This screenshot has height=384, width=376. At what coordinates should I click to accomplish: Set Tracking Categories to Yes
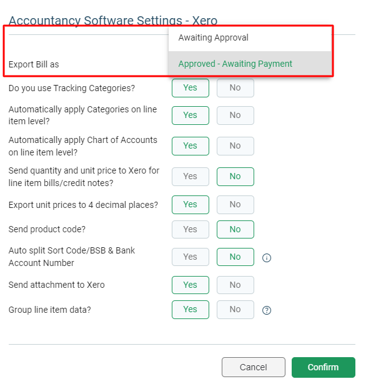pyautogui.click(x=190, y=88)
